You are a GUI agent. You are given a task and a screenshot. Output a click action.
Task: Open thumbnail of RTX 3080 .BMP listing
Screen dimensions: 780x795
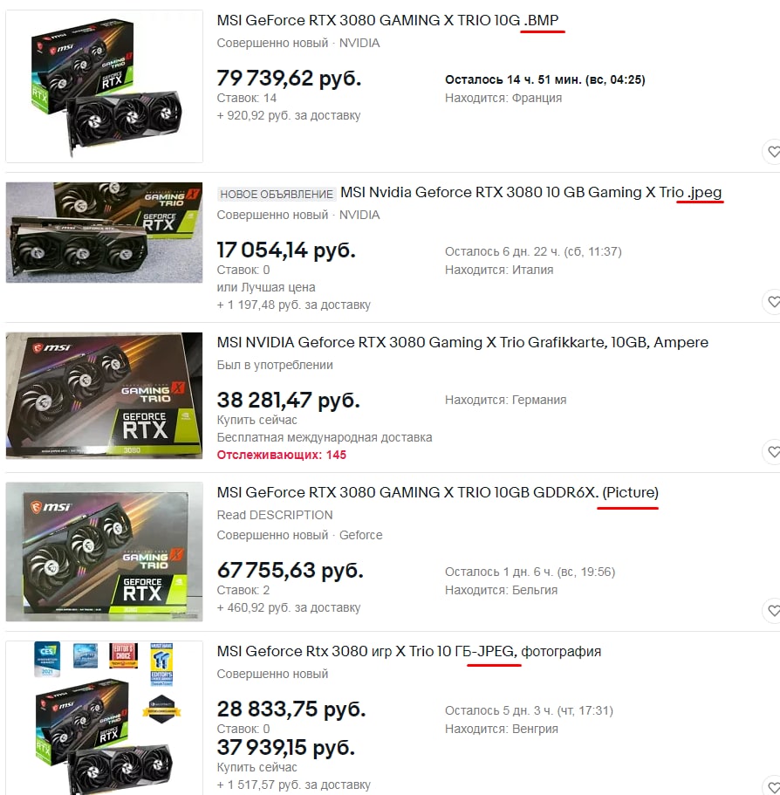105,86
